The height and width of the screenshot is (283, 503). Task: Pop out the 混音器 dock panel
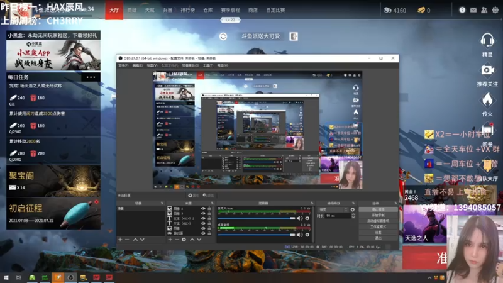(x=312, y=203)
